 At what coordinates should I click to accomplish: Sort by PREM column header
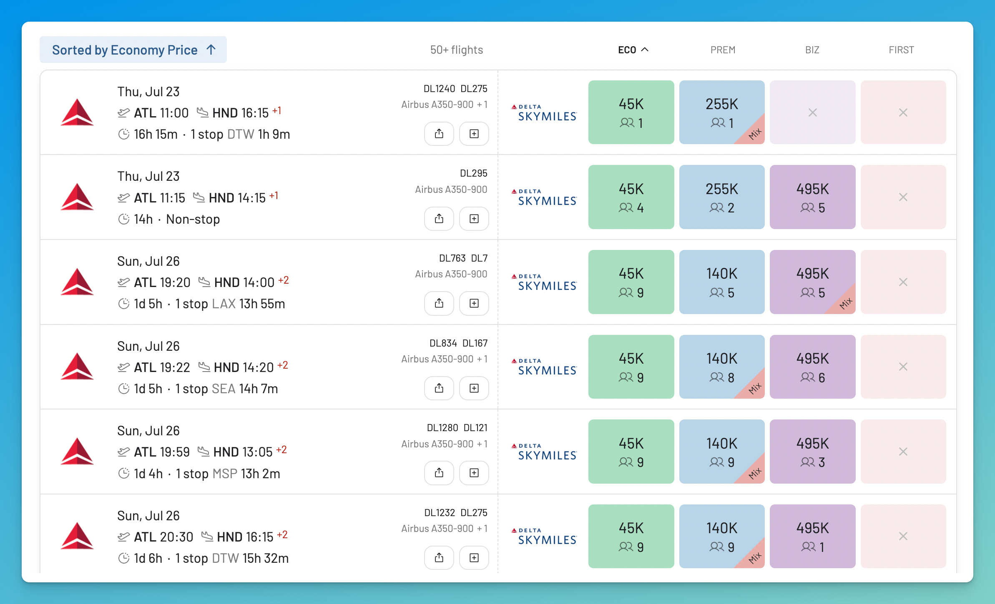tap(723, 50)
